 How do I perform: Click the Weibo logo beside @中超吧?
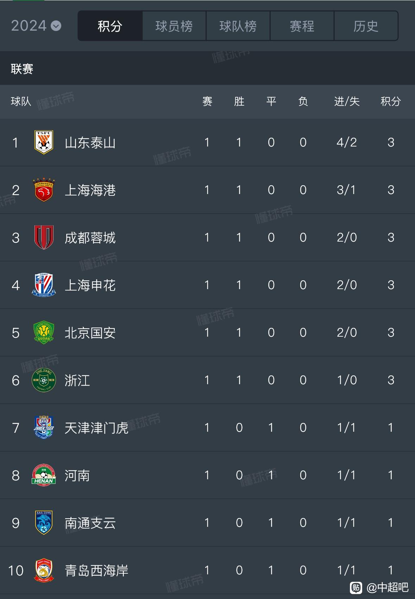pyautogui.click(x=356, y=587)
